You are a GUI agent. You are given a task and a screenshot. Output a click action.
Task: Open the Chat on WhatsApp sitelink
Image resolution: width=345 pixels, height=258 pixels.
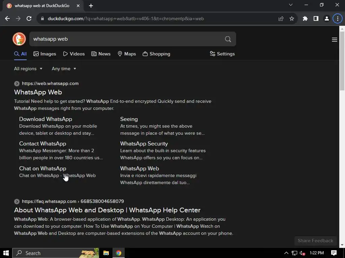pos(43,169)
